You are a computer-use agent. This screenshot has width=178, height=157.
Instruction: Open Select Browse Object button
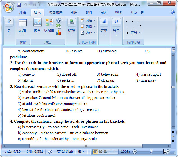pos(173,136)
